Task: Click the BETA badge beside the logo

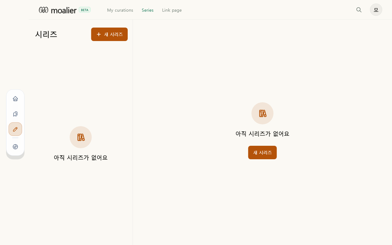Action: (85, 10)
